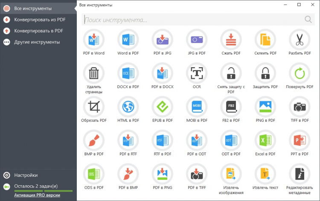Open the Обрезать PDF crop tool

click(93, 106)
